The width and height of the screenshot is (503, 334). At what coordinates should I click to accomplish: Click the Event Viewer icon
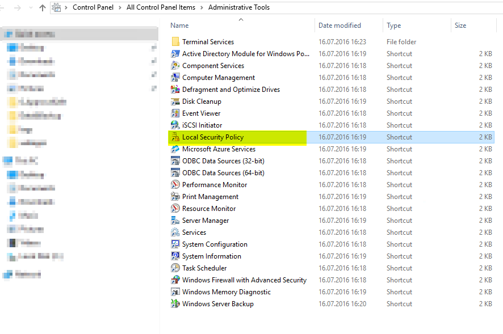(x=175, y=113)
